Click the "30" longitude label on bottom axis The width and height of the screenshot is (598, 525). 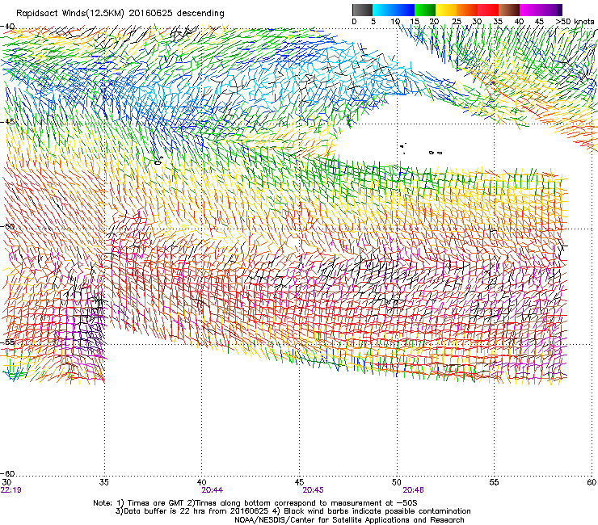6,482
